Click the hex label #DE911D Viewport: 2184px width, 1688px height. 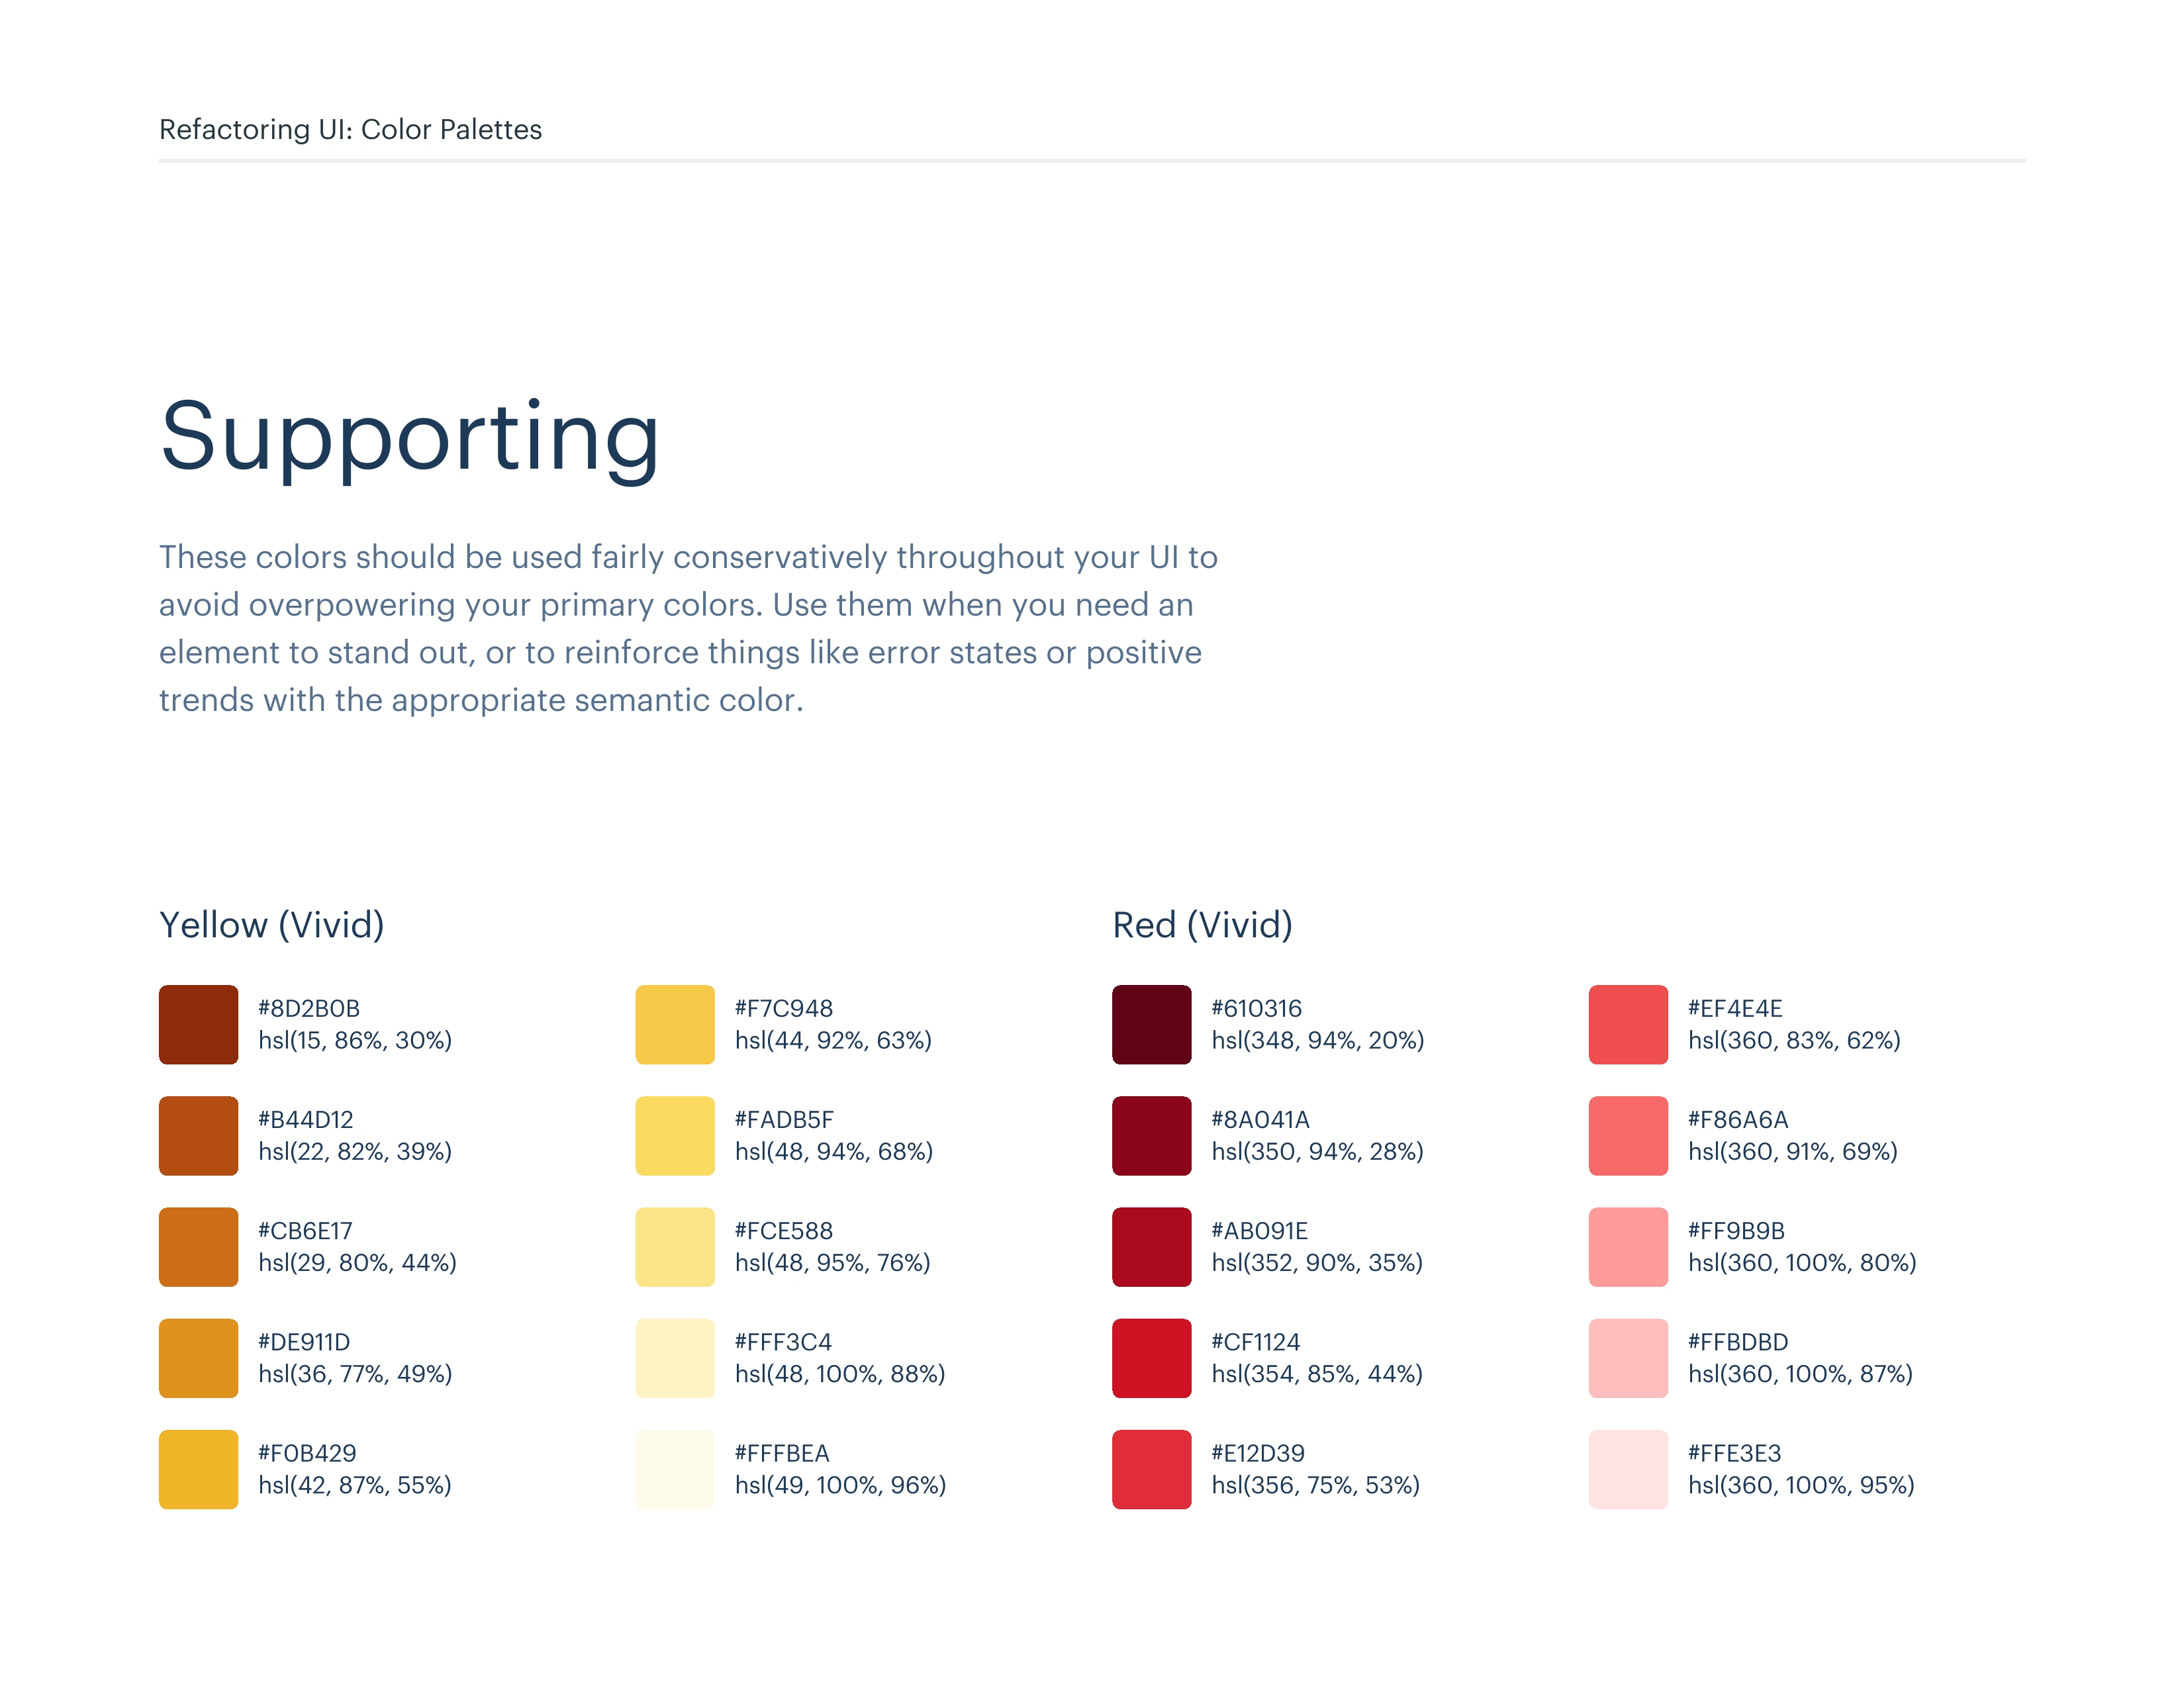(304, 1342)
